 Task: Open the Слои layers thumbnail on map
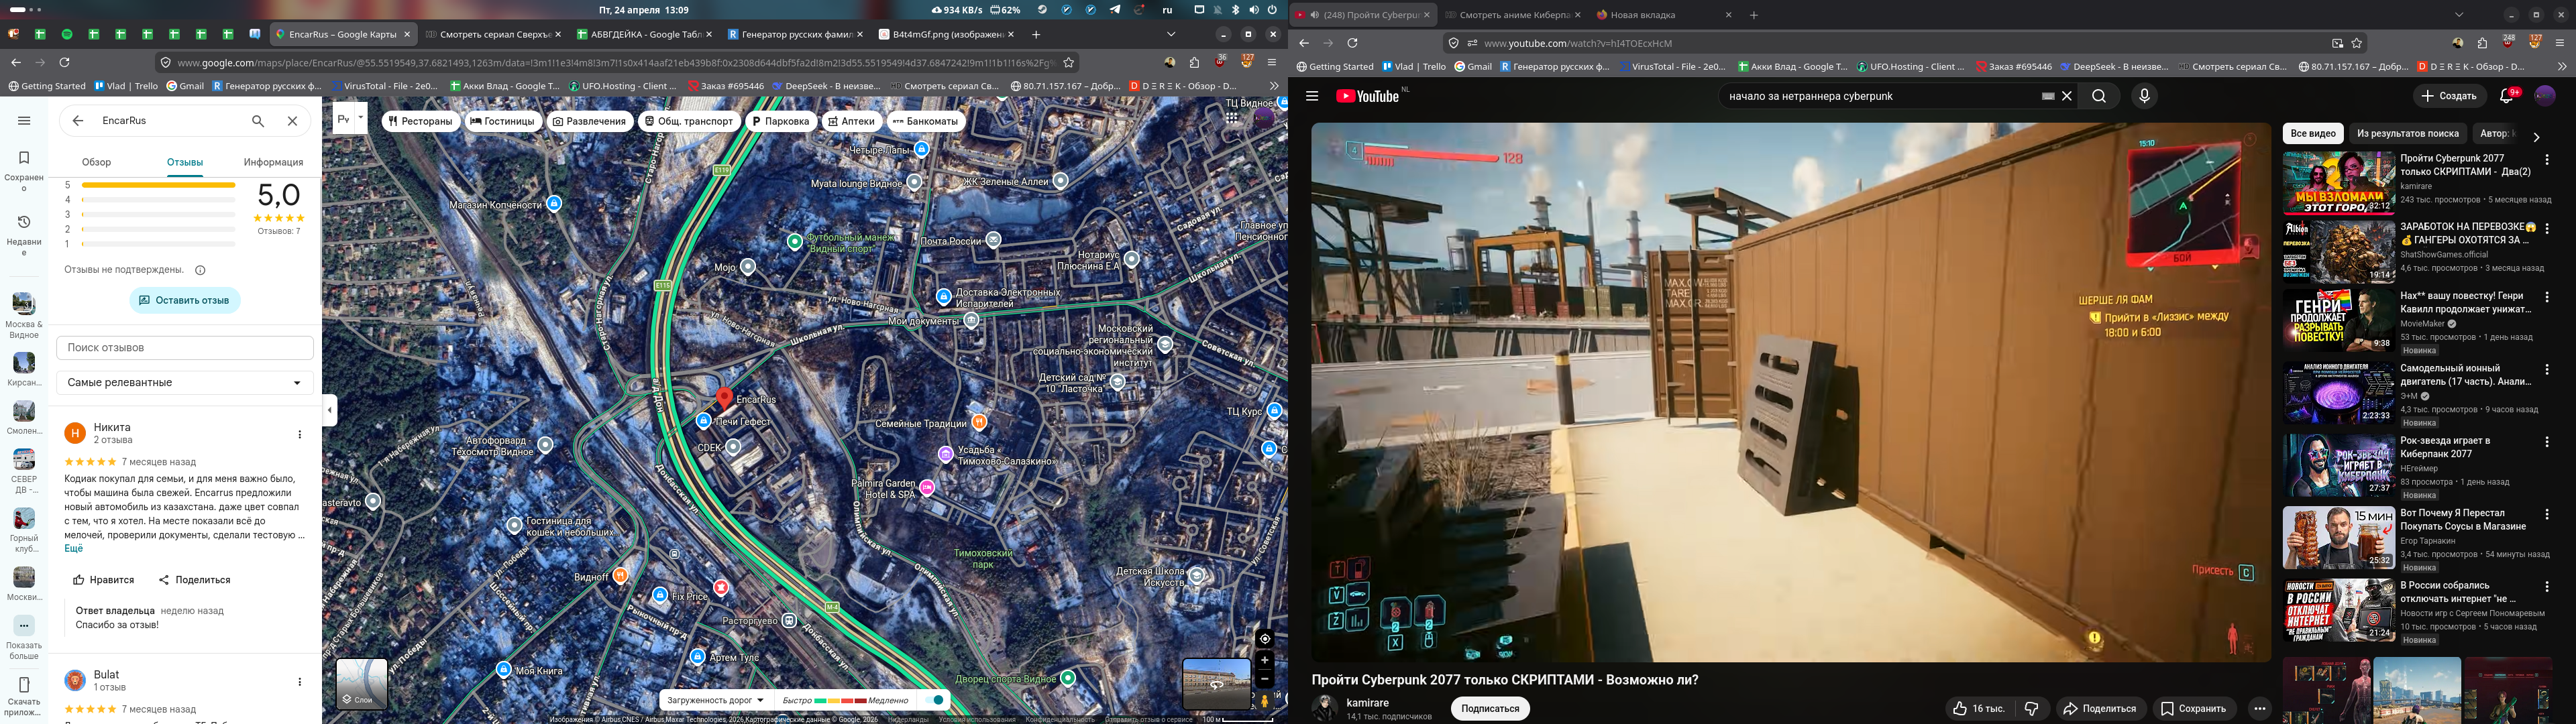click(362, 683)
